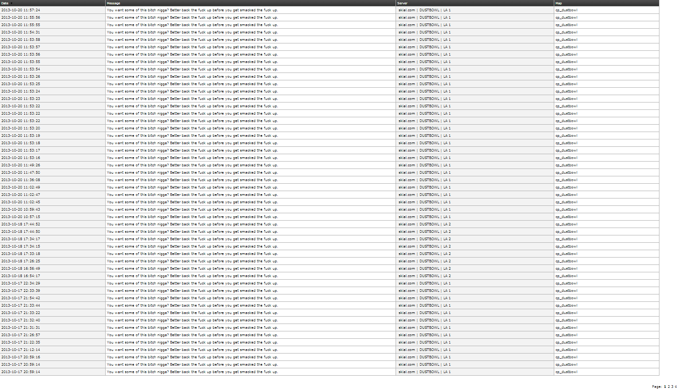Image resolution: width=679 pixels, height=390 pixels.
Task: Select current page 1 link
Action: [665, 387]
